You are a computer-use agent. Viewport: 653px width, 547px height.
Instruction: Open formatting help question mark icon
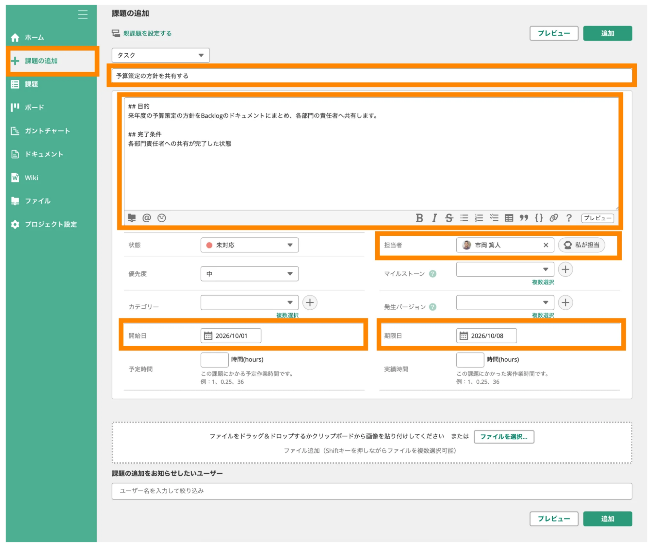pyautogui.click(x=569, y=218)
